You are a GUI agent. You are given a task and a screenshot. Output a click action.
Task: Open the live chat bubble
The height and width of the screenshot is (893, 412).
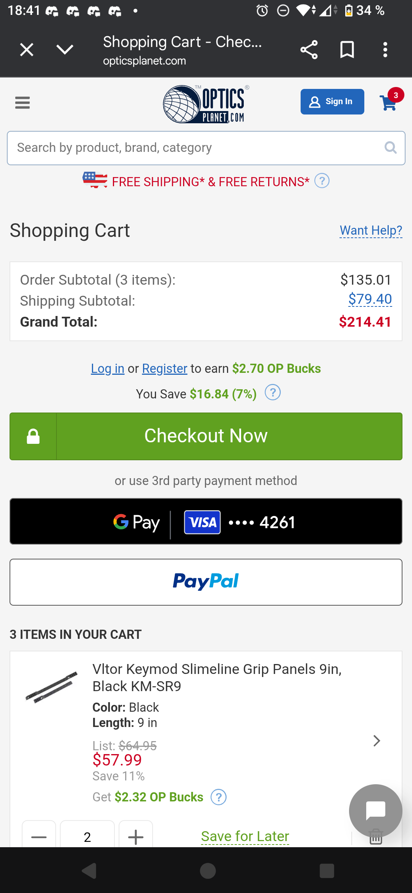(375, 811)
